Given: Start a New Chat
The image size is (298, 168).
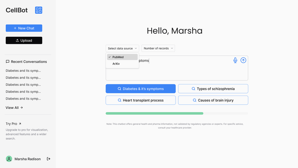Looking at the screenshot, I should (24, 28).
